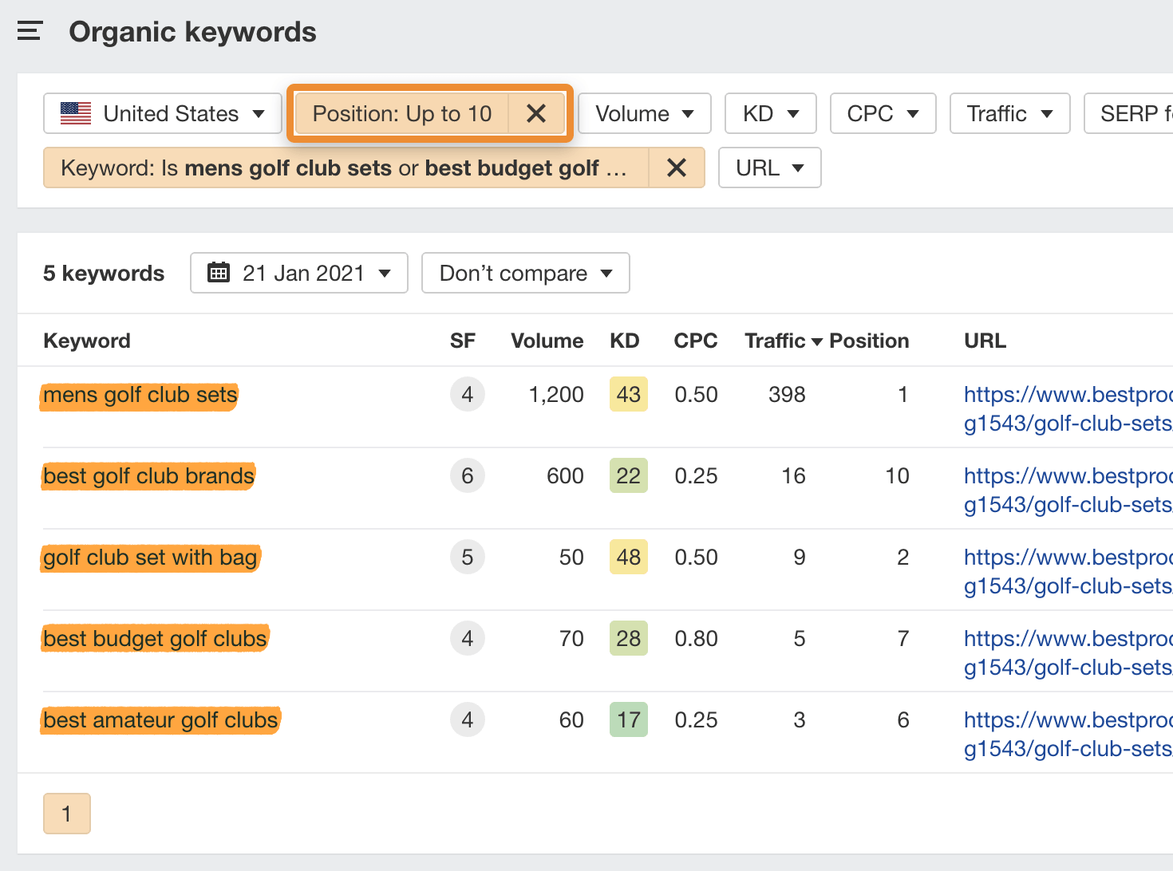The height and width of the screenshot is (871, 1173).
Task: Clear the Keyword filter with X icon
Action: tap(676, 168)
